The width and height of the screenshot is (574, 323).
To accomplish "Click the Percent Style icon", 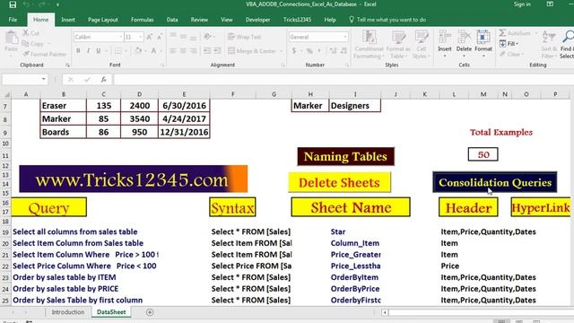I will pyautogui.click(x=309, y=51).
